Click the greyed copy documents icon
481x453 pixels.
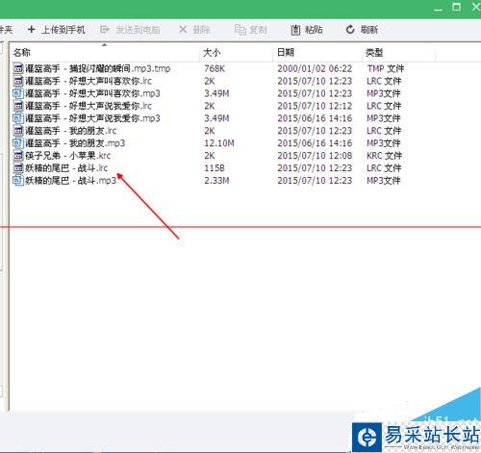[x=240, y=30]
